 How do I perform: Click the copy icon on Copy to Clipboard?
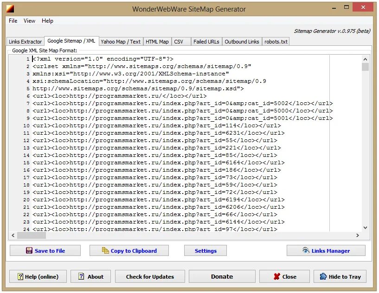pyautogui.click(x=105, y=250)
